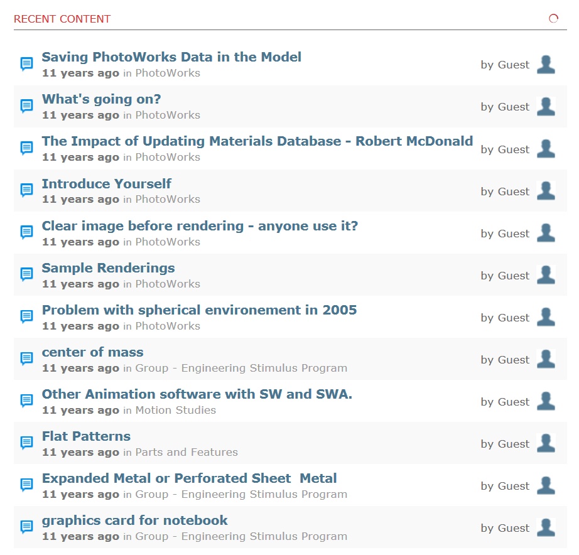Click PhotoWorks category under 'Sample Renderings'

click(168, 284)
